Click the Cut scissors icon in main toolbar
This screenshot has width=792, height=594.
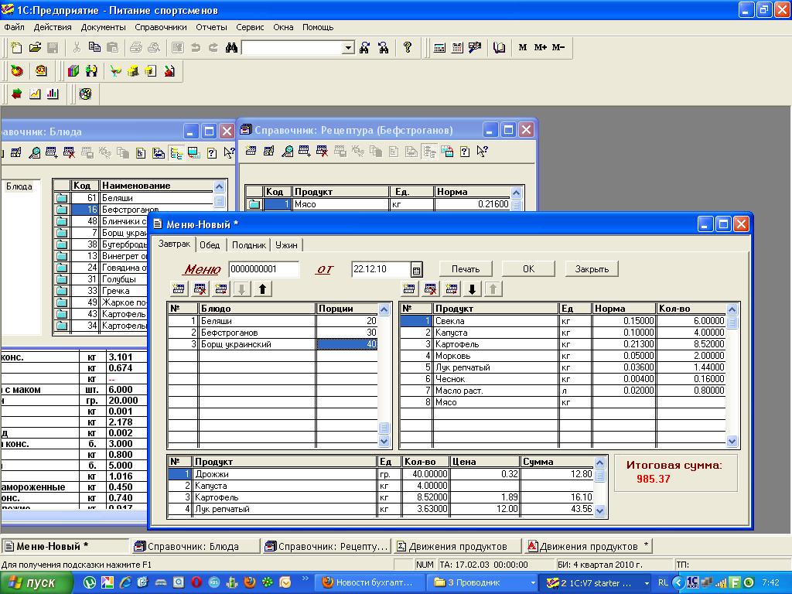click(x=77, y=47)
